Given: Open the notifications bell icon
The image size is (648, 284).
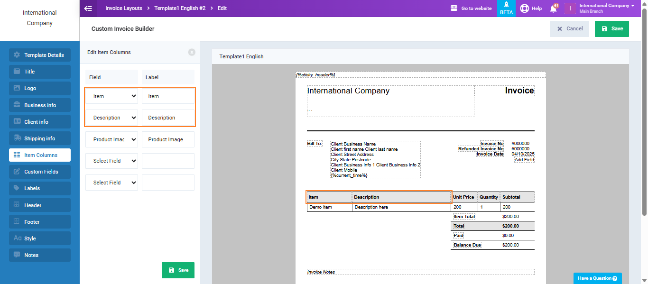Looking at the screenshot, I should click(553, 9).
